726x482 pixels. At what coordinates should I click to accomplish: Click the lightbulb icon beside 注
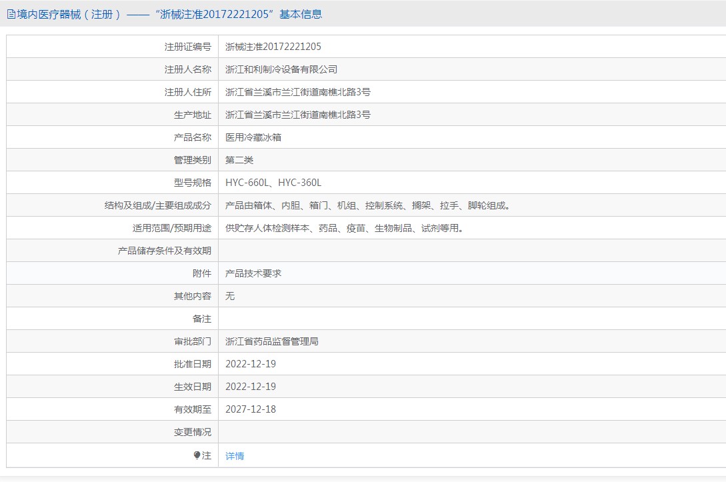tap(197, 455)
